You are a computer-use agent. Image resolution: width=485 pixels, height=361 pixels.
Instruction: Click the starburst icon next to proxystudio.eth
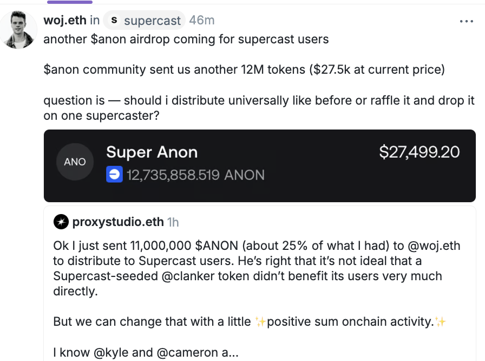click(61, 222)
